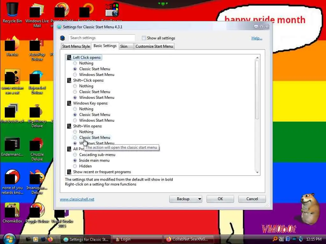The width and height of the screenshot is (326, 244).
Task: Open Big Money Deluxe desktop shortcut
Action: tap(37, 116)
